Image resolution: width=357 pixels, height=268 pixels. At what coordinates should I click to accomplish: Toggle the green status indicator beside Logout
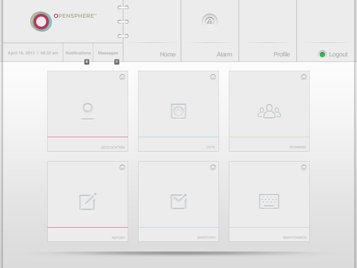click(322, 54)
